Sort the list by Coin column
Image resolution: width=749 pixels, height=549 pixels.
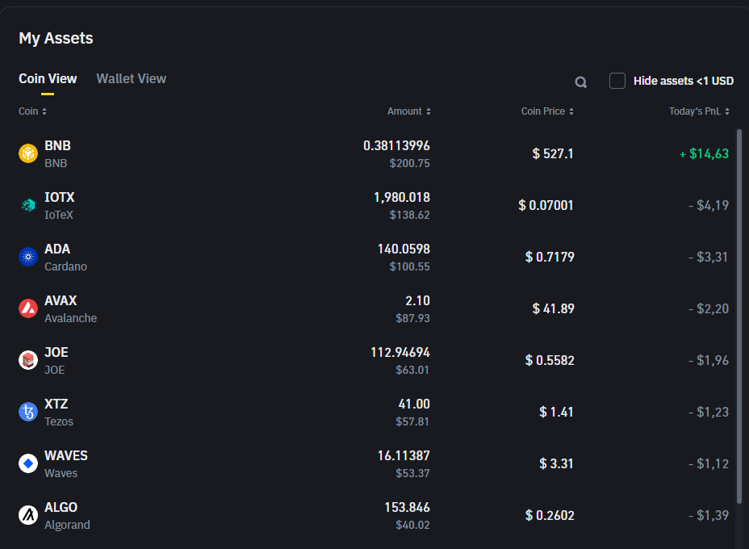pyautogui.click(x=32, y=111)
